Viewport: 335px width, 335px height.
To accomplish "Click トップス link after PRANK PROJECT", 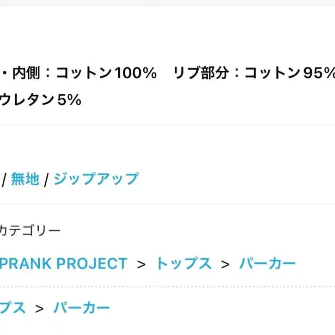I will click(x=184, y=264).
